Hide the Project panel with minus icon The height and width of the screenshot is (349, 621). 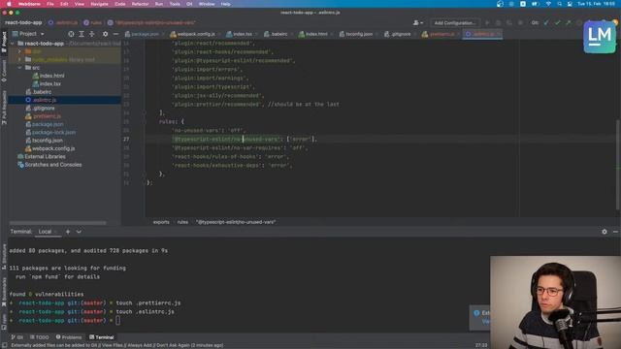[x=115, y=34]
